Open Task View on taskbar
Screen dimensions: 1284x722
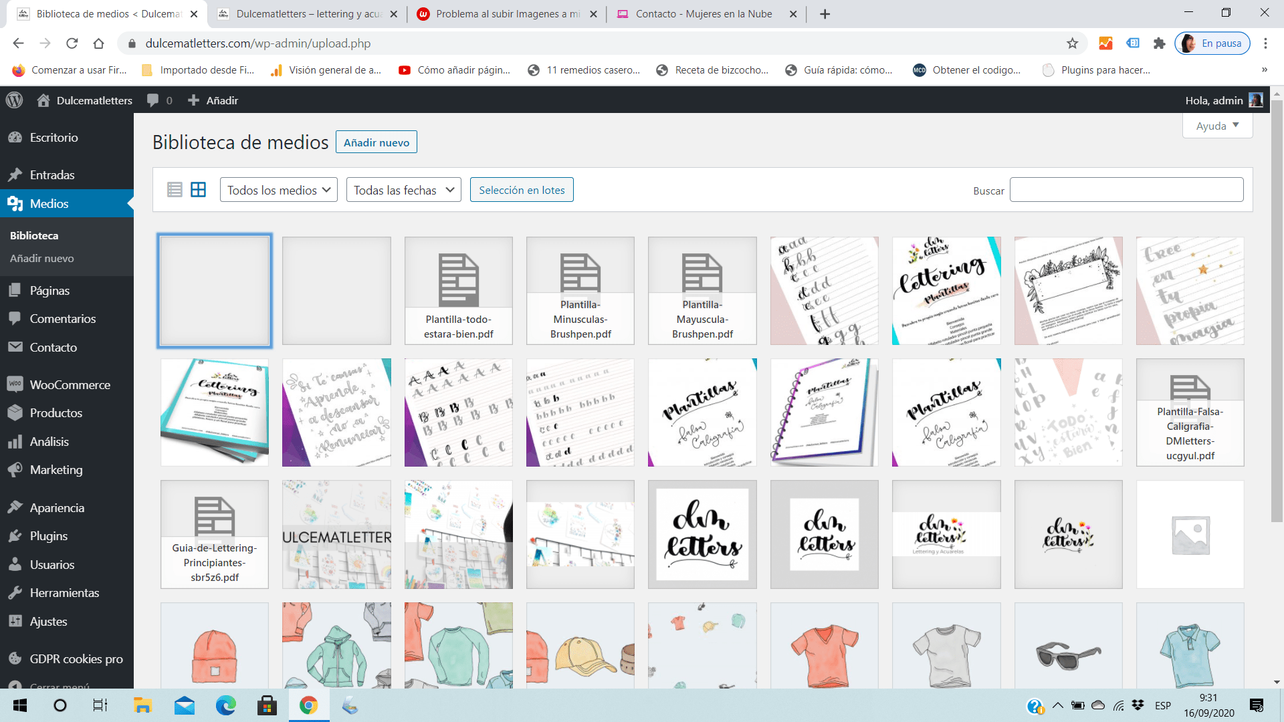[x=100, y=705]
